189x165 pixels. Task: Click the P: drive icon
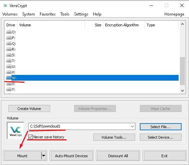(9, 38)
